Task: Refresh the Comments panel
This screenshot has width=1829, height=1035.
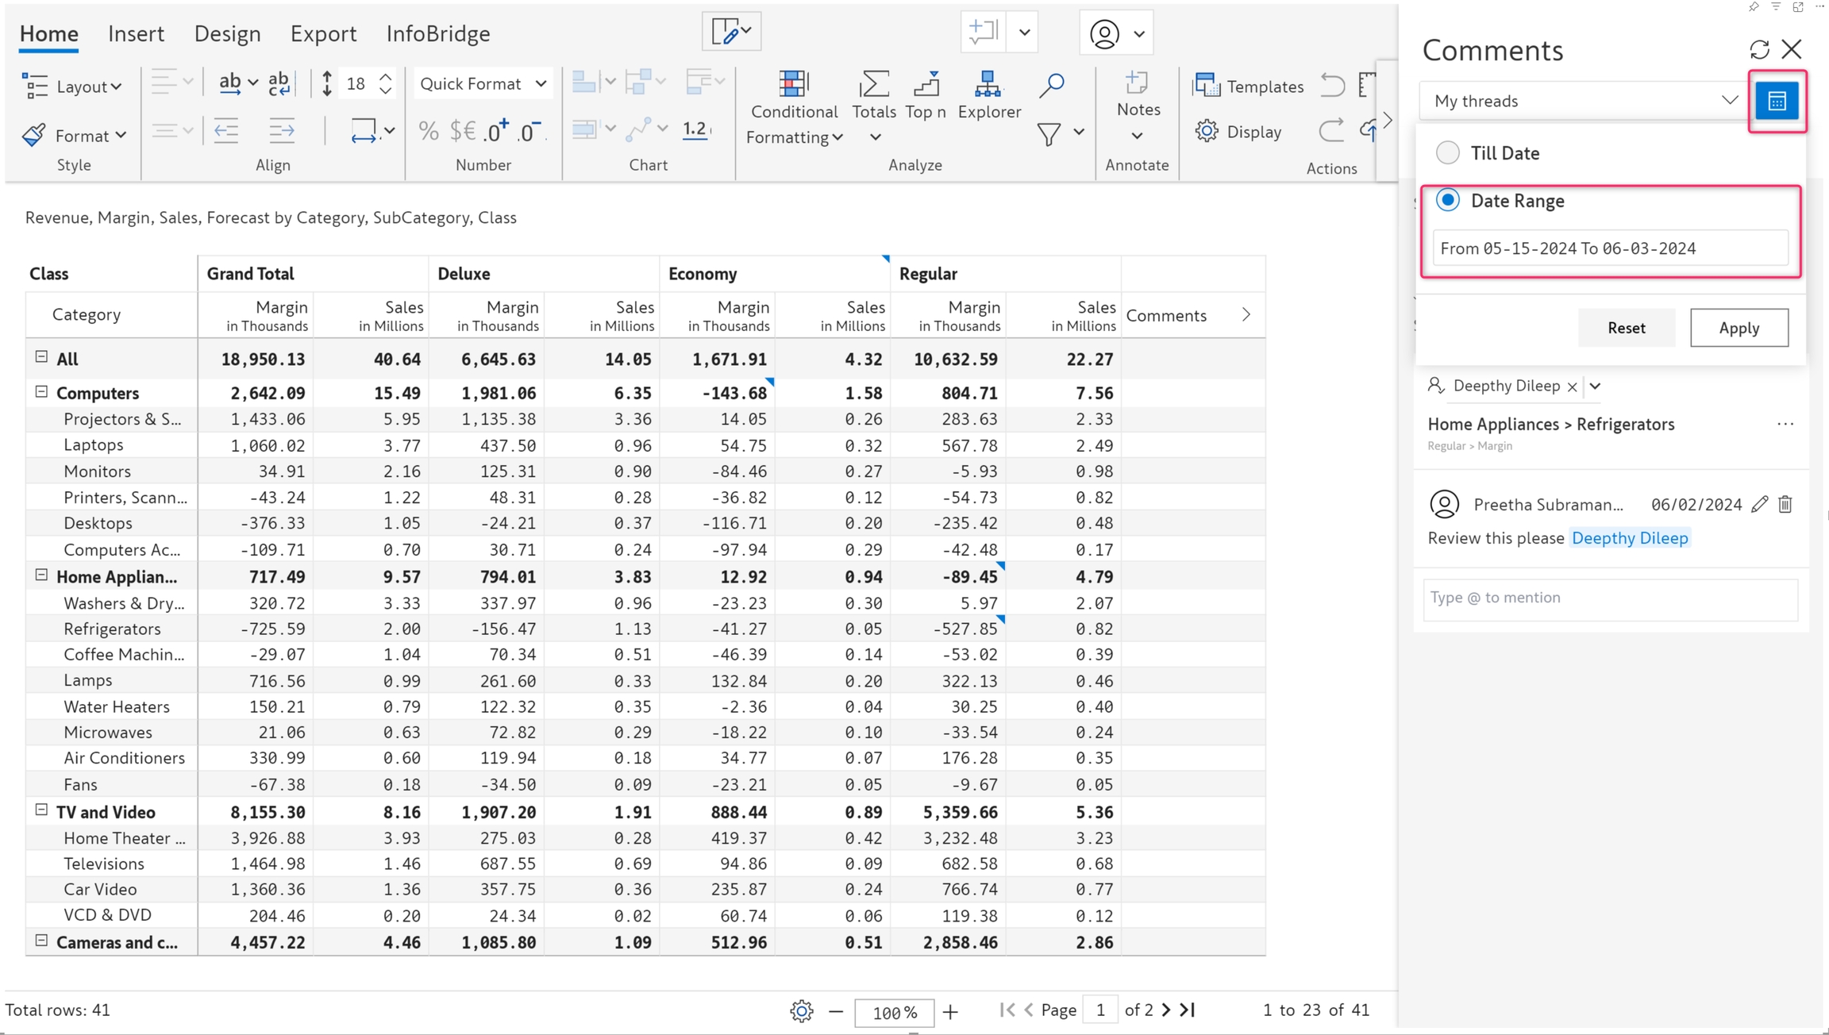Action: [x=1759, y=50]
